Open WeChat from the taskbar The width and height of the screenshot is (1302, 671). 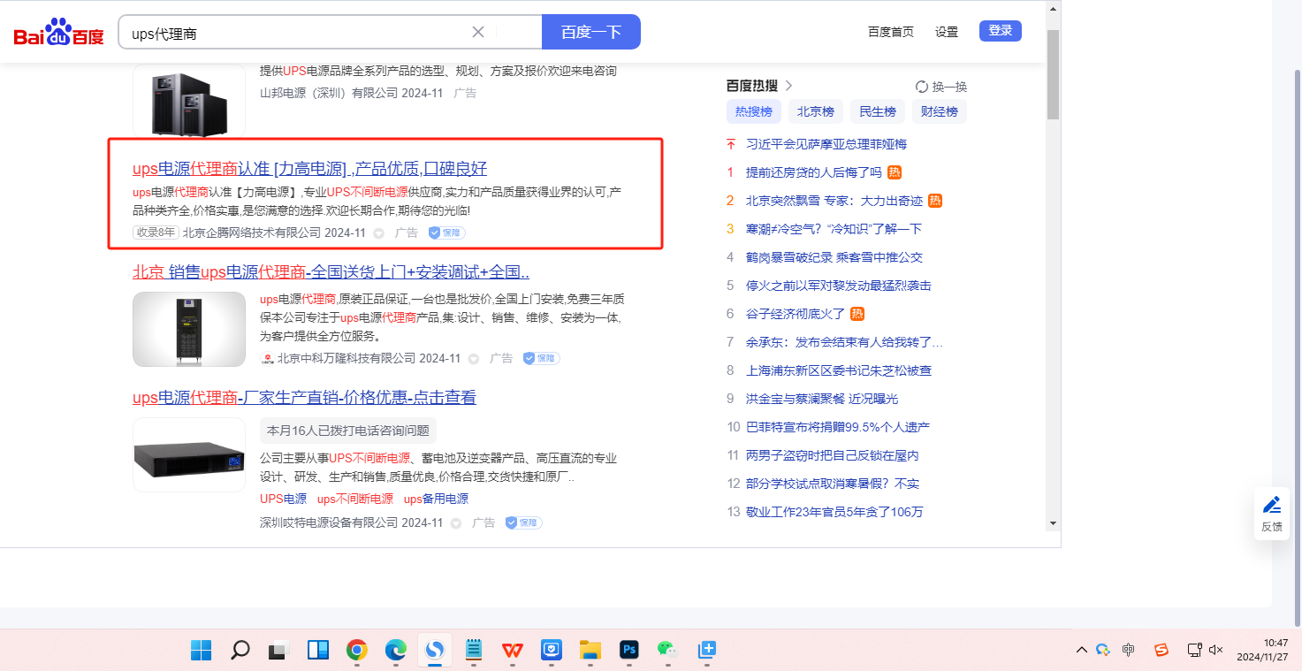coord(667,650)
